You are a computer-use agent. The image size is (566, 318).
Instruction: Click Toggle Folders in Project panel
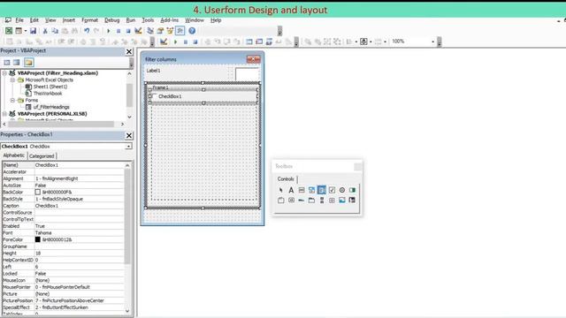(x=29, y=63)
